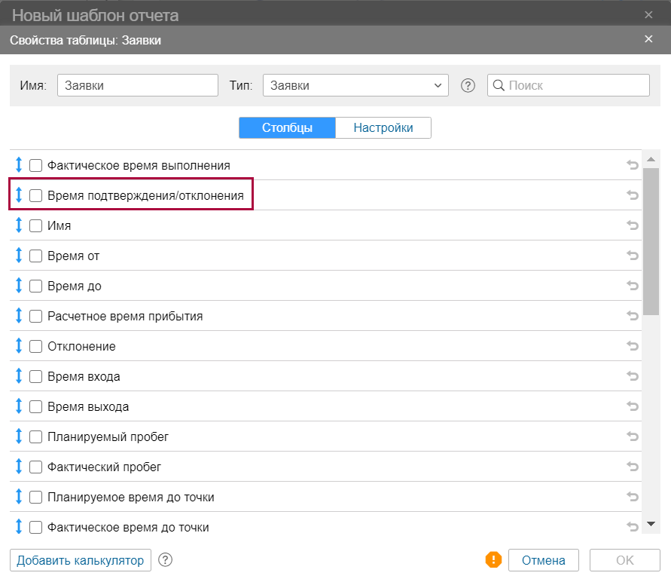This screenshot has width=671, height=582.
Task: Reset the Время входа column via undo arrow
Action: (x=633, y=376)
